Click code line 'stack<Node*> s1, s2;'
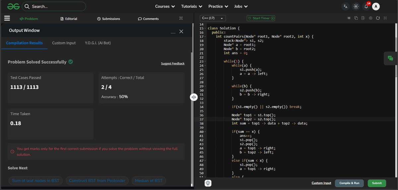 coord(243,41)
